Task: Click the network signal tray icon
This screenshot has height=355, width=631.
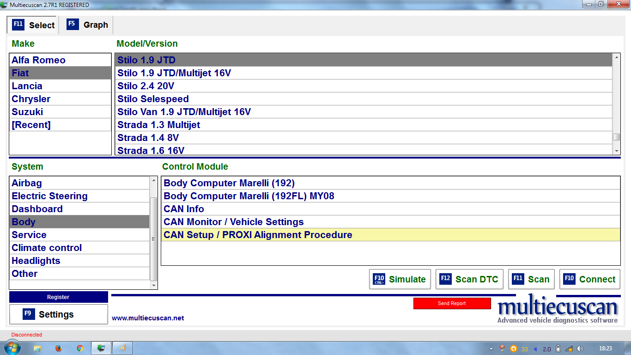Action: tap(569, 349)
